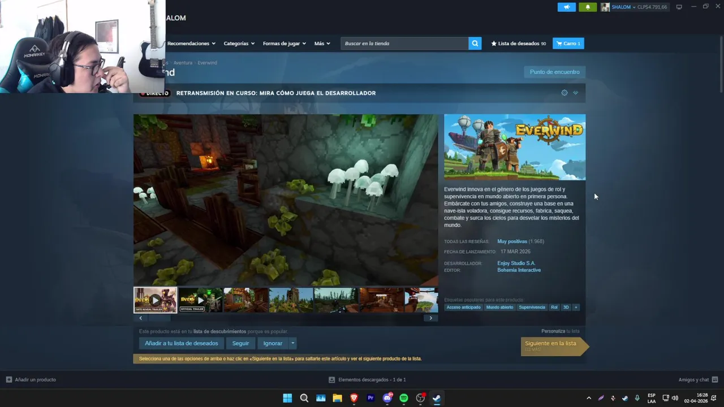Open File Explorer taskbar icon
724x407 pixels.
[337, 398]
